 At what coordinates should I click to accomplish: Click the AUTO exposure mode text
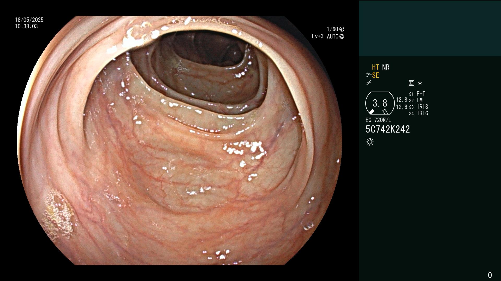333,36
